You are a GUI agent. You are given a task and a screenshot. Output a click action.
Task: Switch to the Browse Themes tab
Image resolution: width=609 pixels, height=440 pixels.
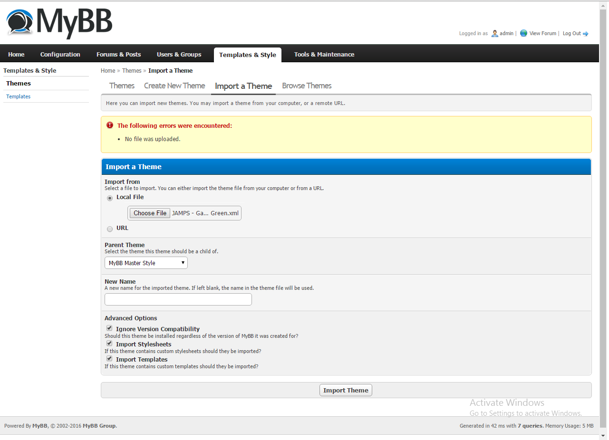click(x=307, y=86)
